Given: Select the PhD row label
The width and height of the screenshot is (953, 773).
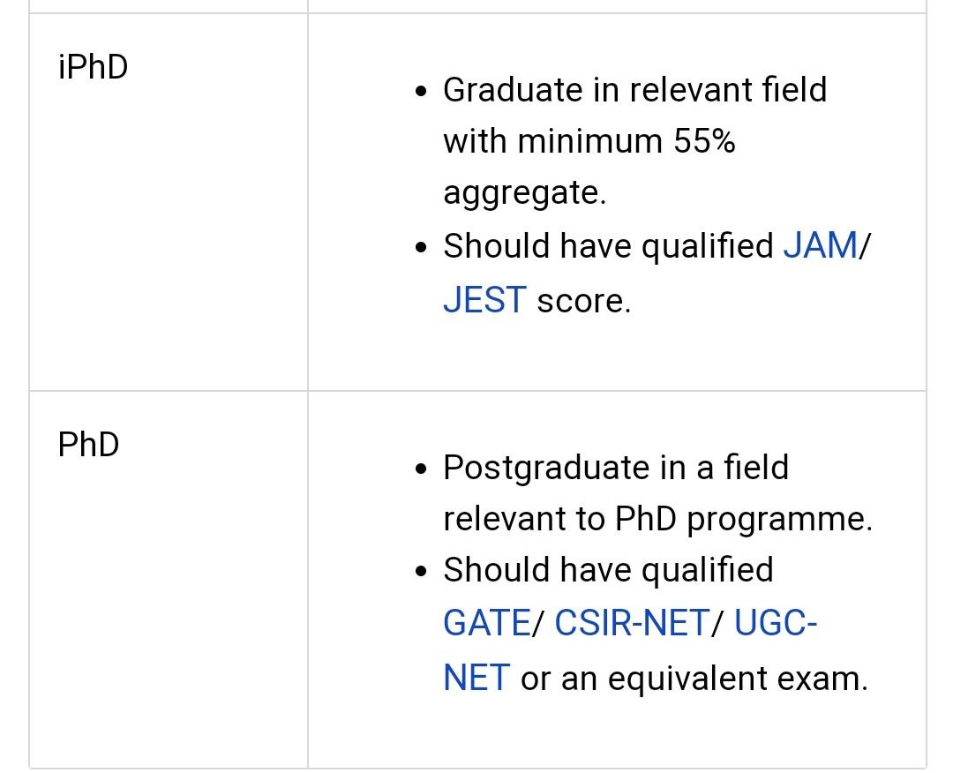Looking at the screenshot, I should 88,445.
